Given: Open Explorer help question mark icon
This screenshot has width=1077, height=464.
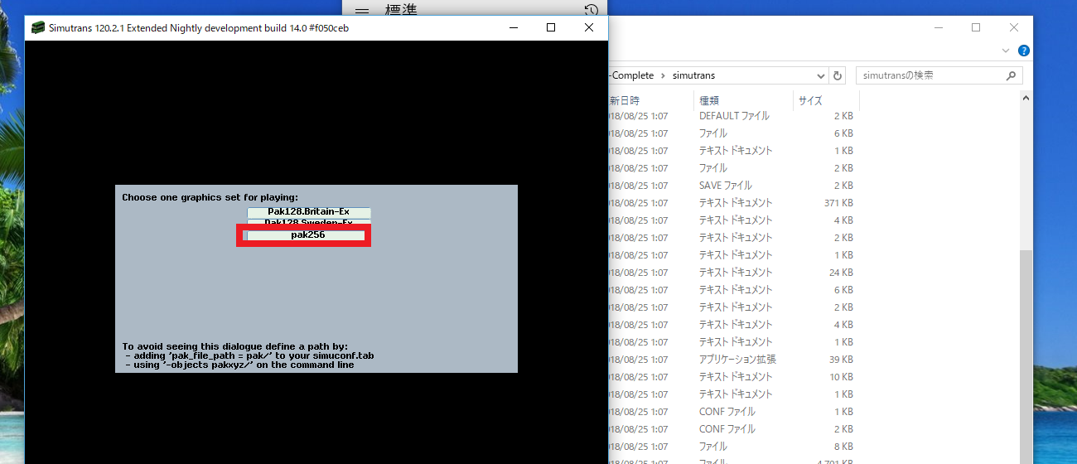Looking at the screenshot, I should (x=1023, y=51).
